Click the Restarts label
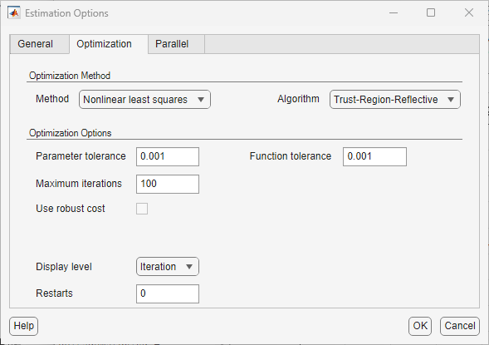The height and width of the screenshot is (345, 489). (x=54, y=293)
